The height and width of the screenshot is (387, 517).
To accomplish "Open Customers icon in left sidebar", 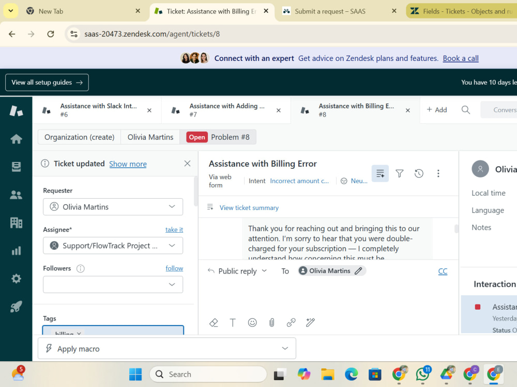I will pos(16,195).
